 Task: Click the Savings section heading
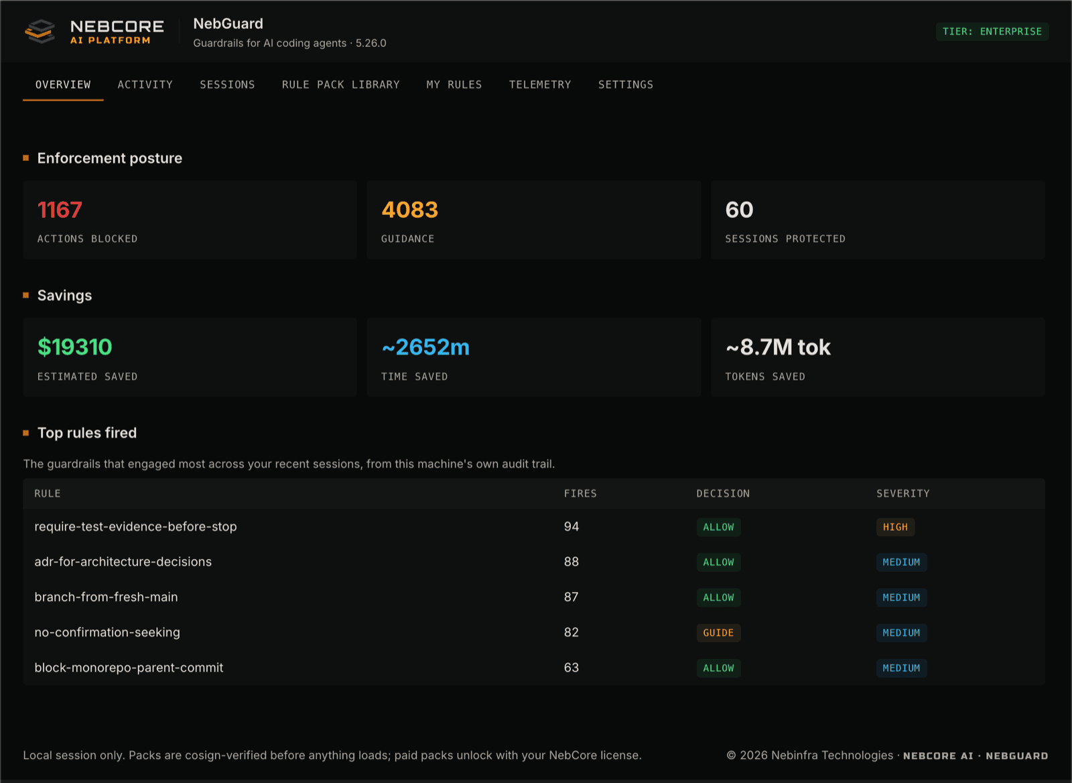pyautogui.click(x=64, y=296)
